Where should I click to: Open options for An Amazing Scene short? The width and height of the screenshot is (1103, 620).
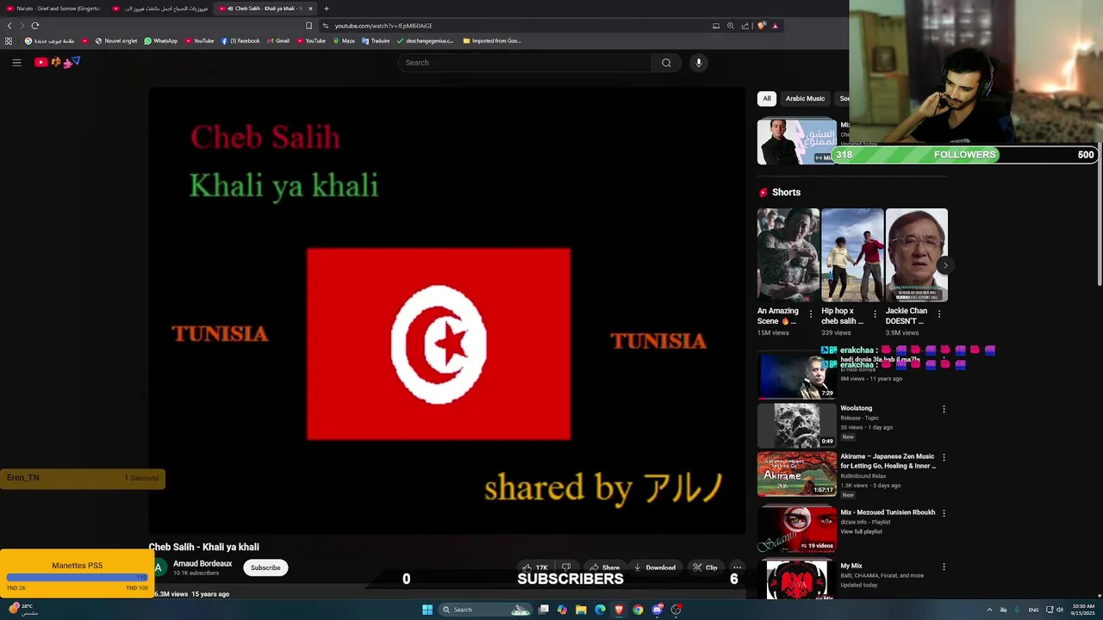810,315
